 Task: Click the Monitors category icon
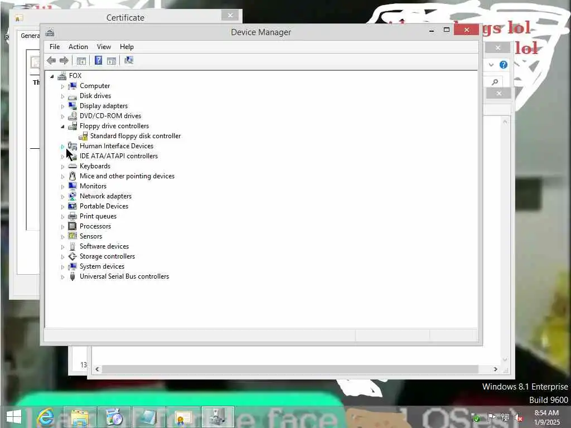72,186
